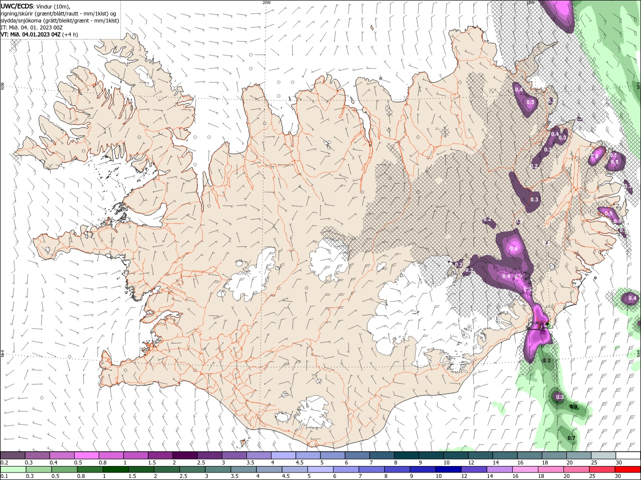Click the '20W' longitude label at the top
Screen dimensions: 641x480
point(266,2)
